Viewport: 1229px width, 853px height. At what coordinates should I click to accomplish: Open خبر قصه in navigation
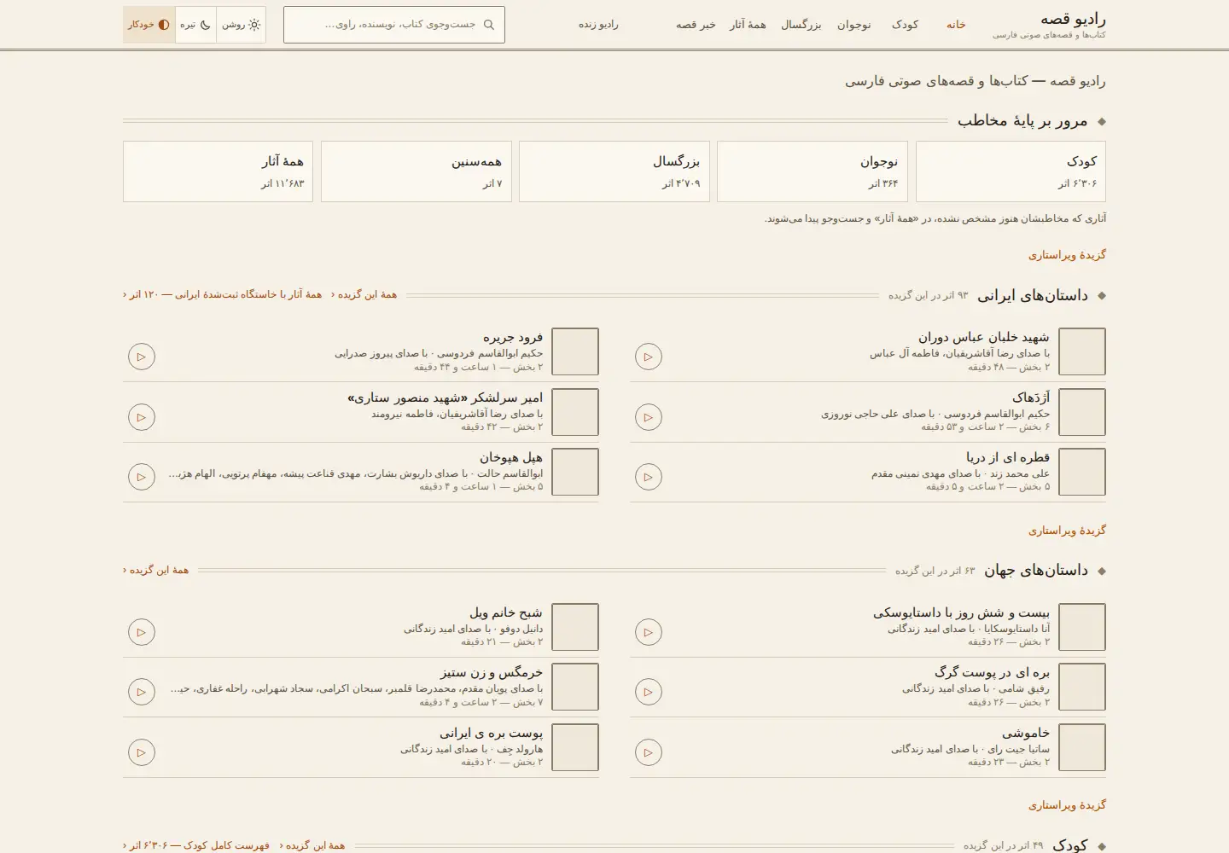(696, 25)
